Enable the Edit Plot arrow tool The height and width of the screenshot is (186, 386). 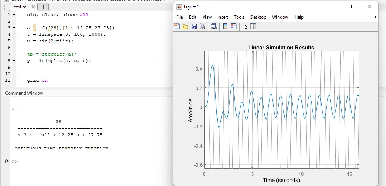coord(245,26)
